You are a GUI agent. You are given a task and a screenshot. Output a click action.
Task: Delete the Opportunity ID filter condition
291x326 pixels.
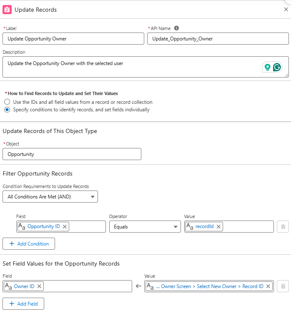[283, 227]
